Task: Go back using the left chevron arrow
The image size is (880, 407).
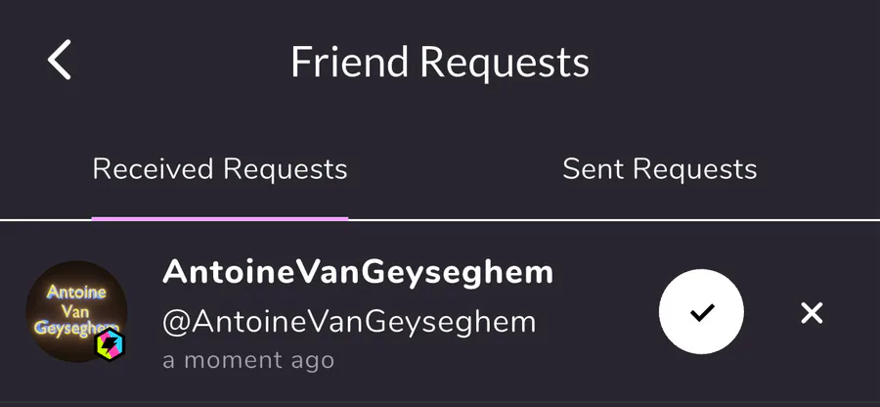Action: 61,61
